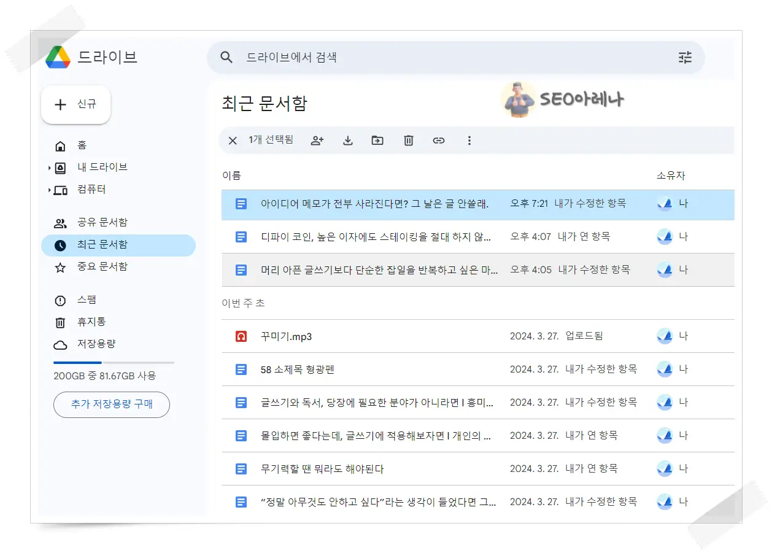Viewport: 772px width, 553px height.
Task: Select file 글쓰기와 독서, 당장에 필요한
Action: (x=477, y=403)
